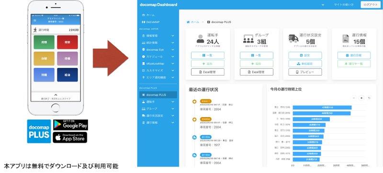Expand the top bar chevron dropdown
This screenshot has height=173, width=383.
click(x=323, y=5)
